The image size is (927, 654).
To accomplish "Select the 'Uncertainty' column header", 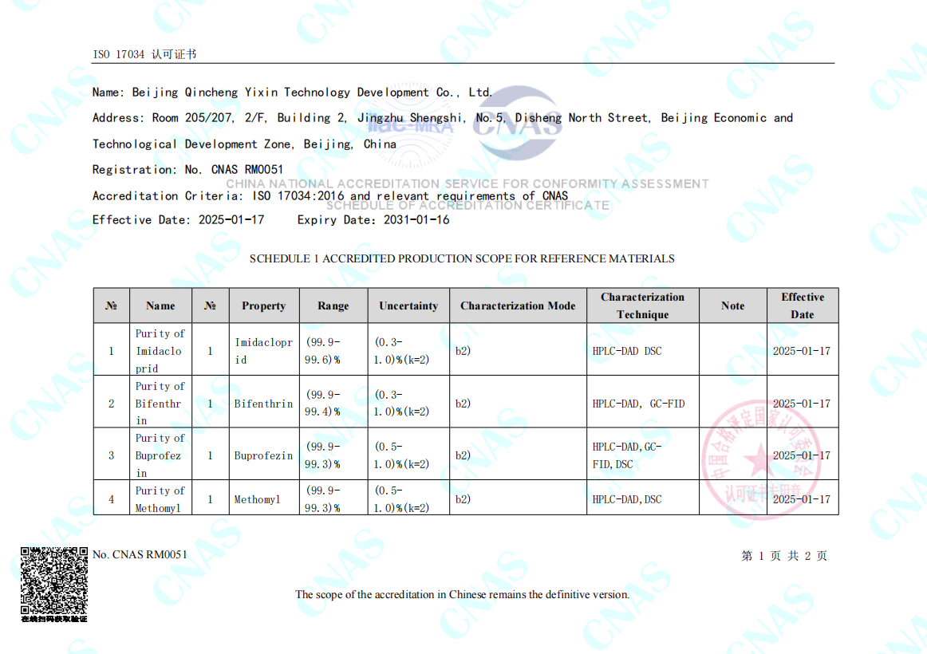I will (408, 305).
